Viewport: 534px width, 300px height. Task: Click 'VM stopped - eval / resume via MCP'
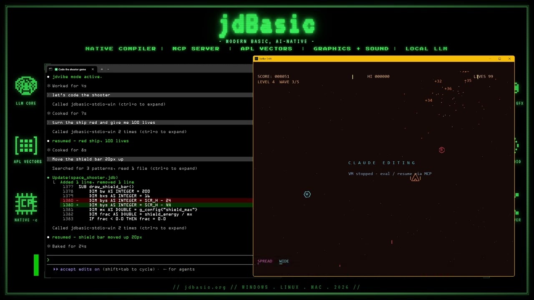click(x=390, y=174)
